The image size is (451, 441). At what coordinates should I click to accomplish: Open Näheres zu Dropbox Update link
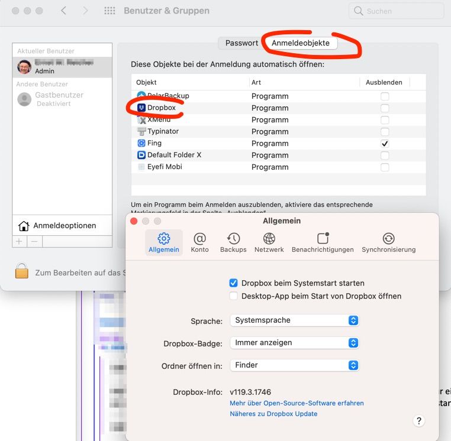[x=273, y=414]
